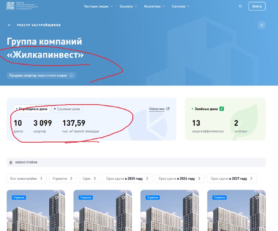Go back using the left arrow icon
Screen dimensions: 278x231
coord(9,25)
